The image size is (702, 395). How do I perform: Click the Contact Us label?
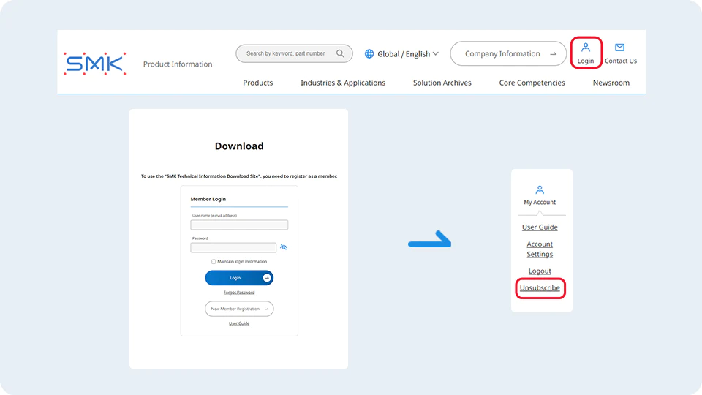pos(621,61)
